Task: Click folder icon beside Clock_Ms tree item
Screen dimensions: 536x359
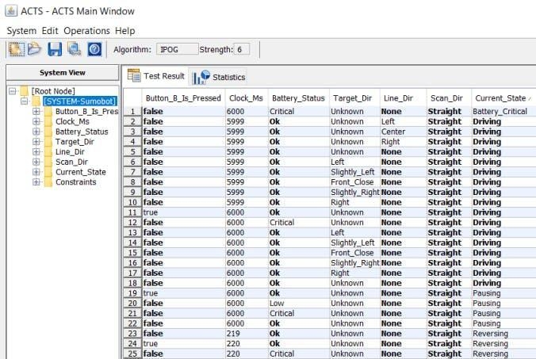Action: (48, 121)
